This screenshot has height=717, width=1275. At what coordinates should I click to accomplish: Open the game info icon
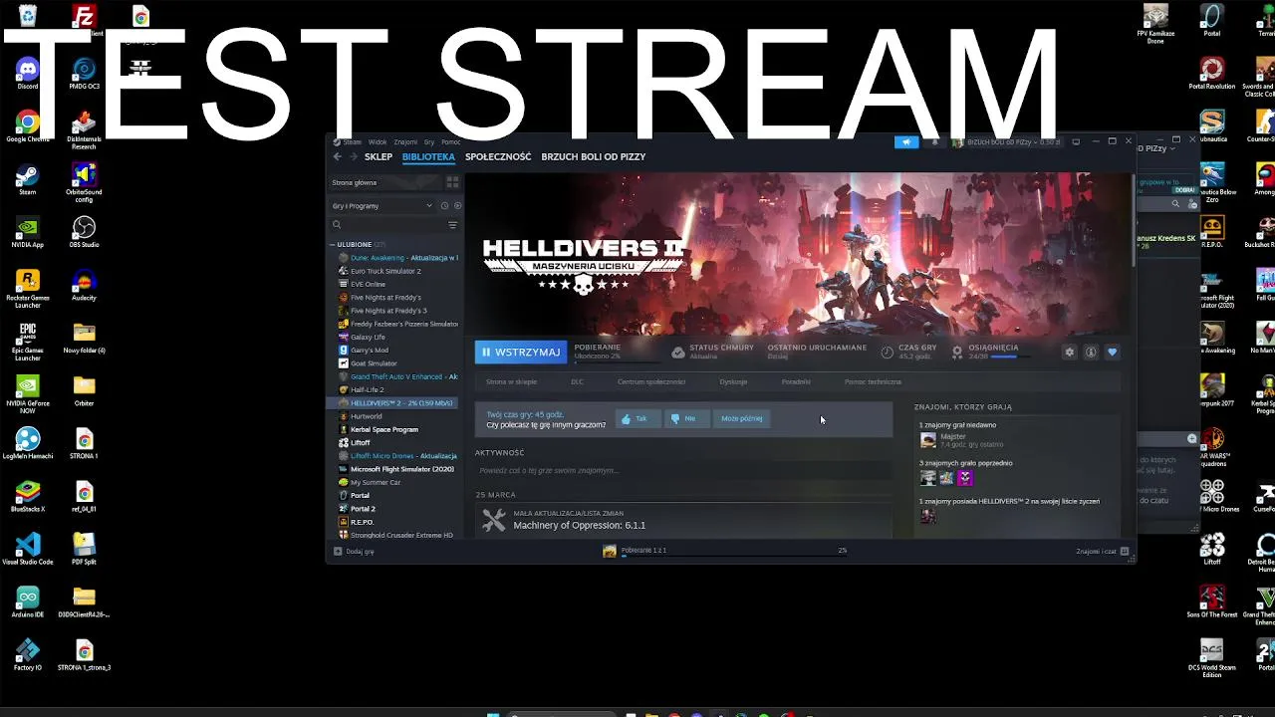tap(1091, 352)
